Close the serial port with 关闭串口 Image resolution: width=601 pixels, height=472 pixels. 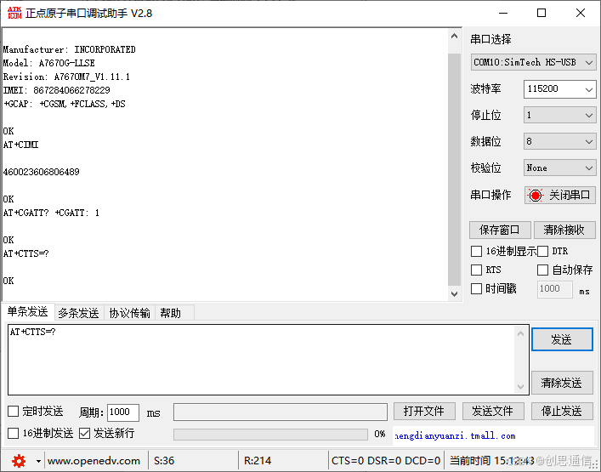pyautogui.click(x=560, y=195)
